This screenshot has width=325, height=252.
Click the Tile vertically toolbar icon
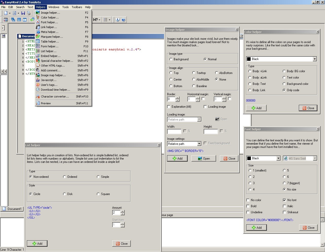[25, 20]
